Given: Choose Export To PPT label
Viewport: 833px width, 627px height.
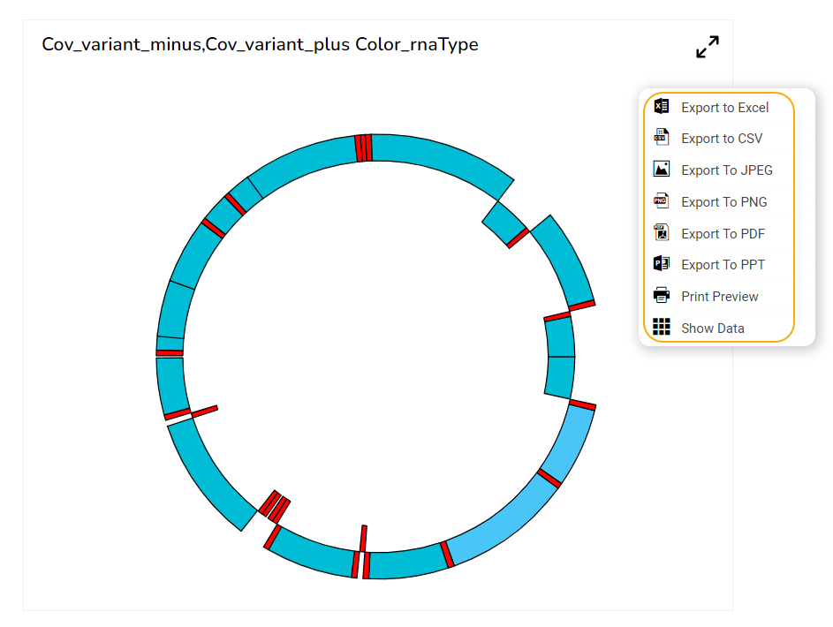Looking at the screenshot, I should click(723, 265).
